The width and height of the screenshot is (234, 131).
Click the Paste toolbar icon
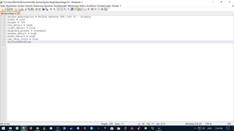click(32, 9)
